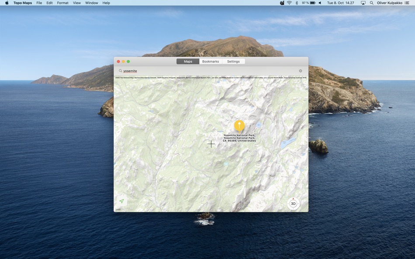
Task: Open the Apple menu
Action: 7,3
